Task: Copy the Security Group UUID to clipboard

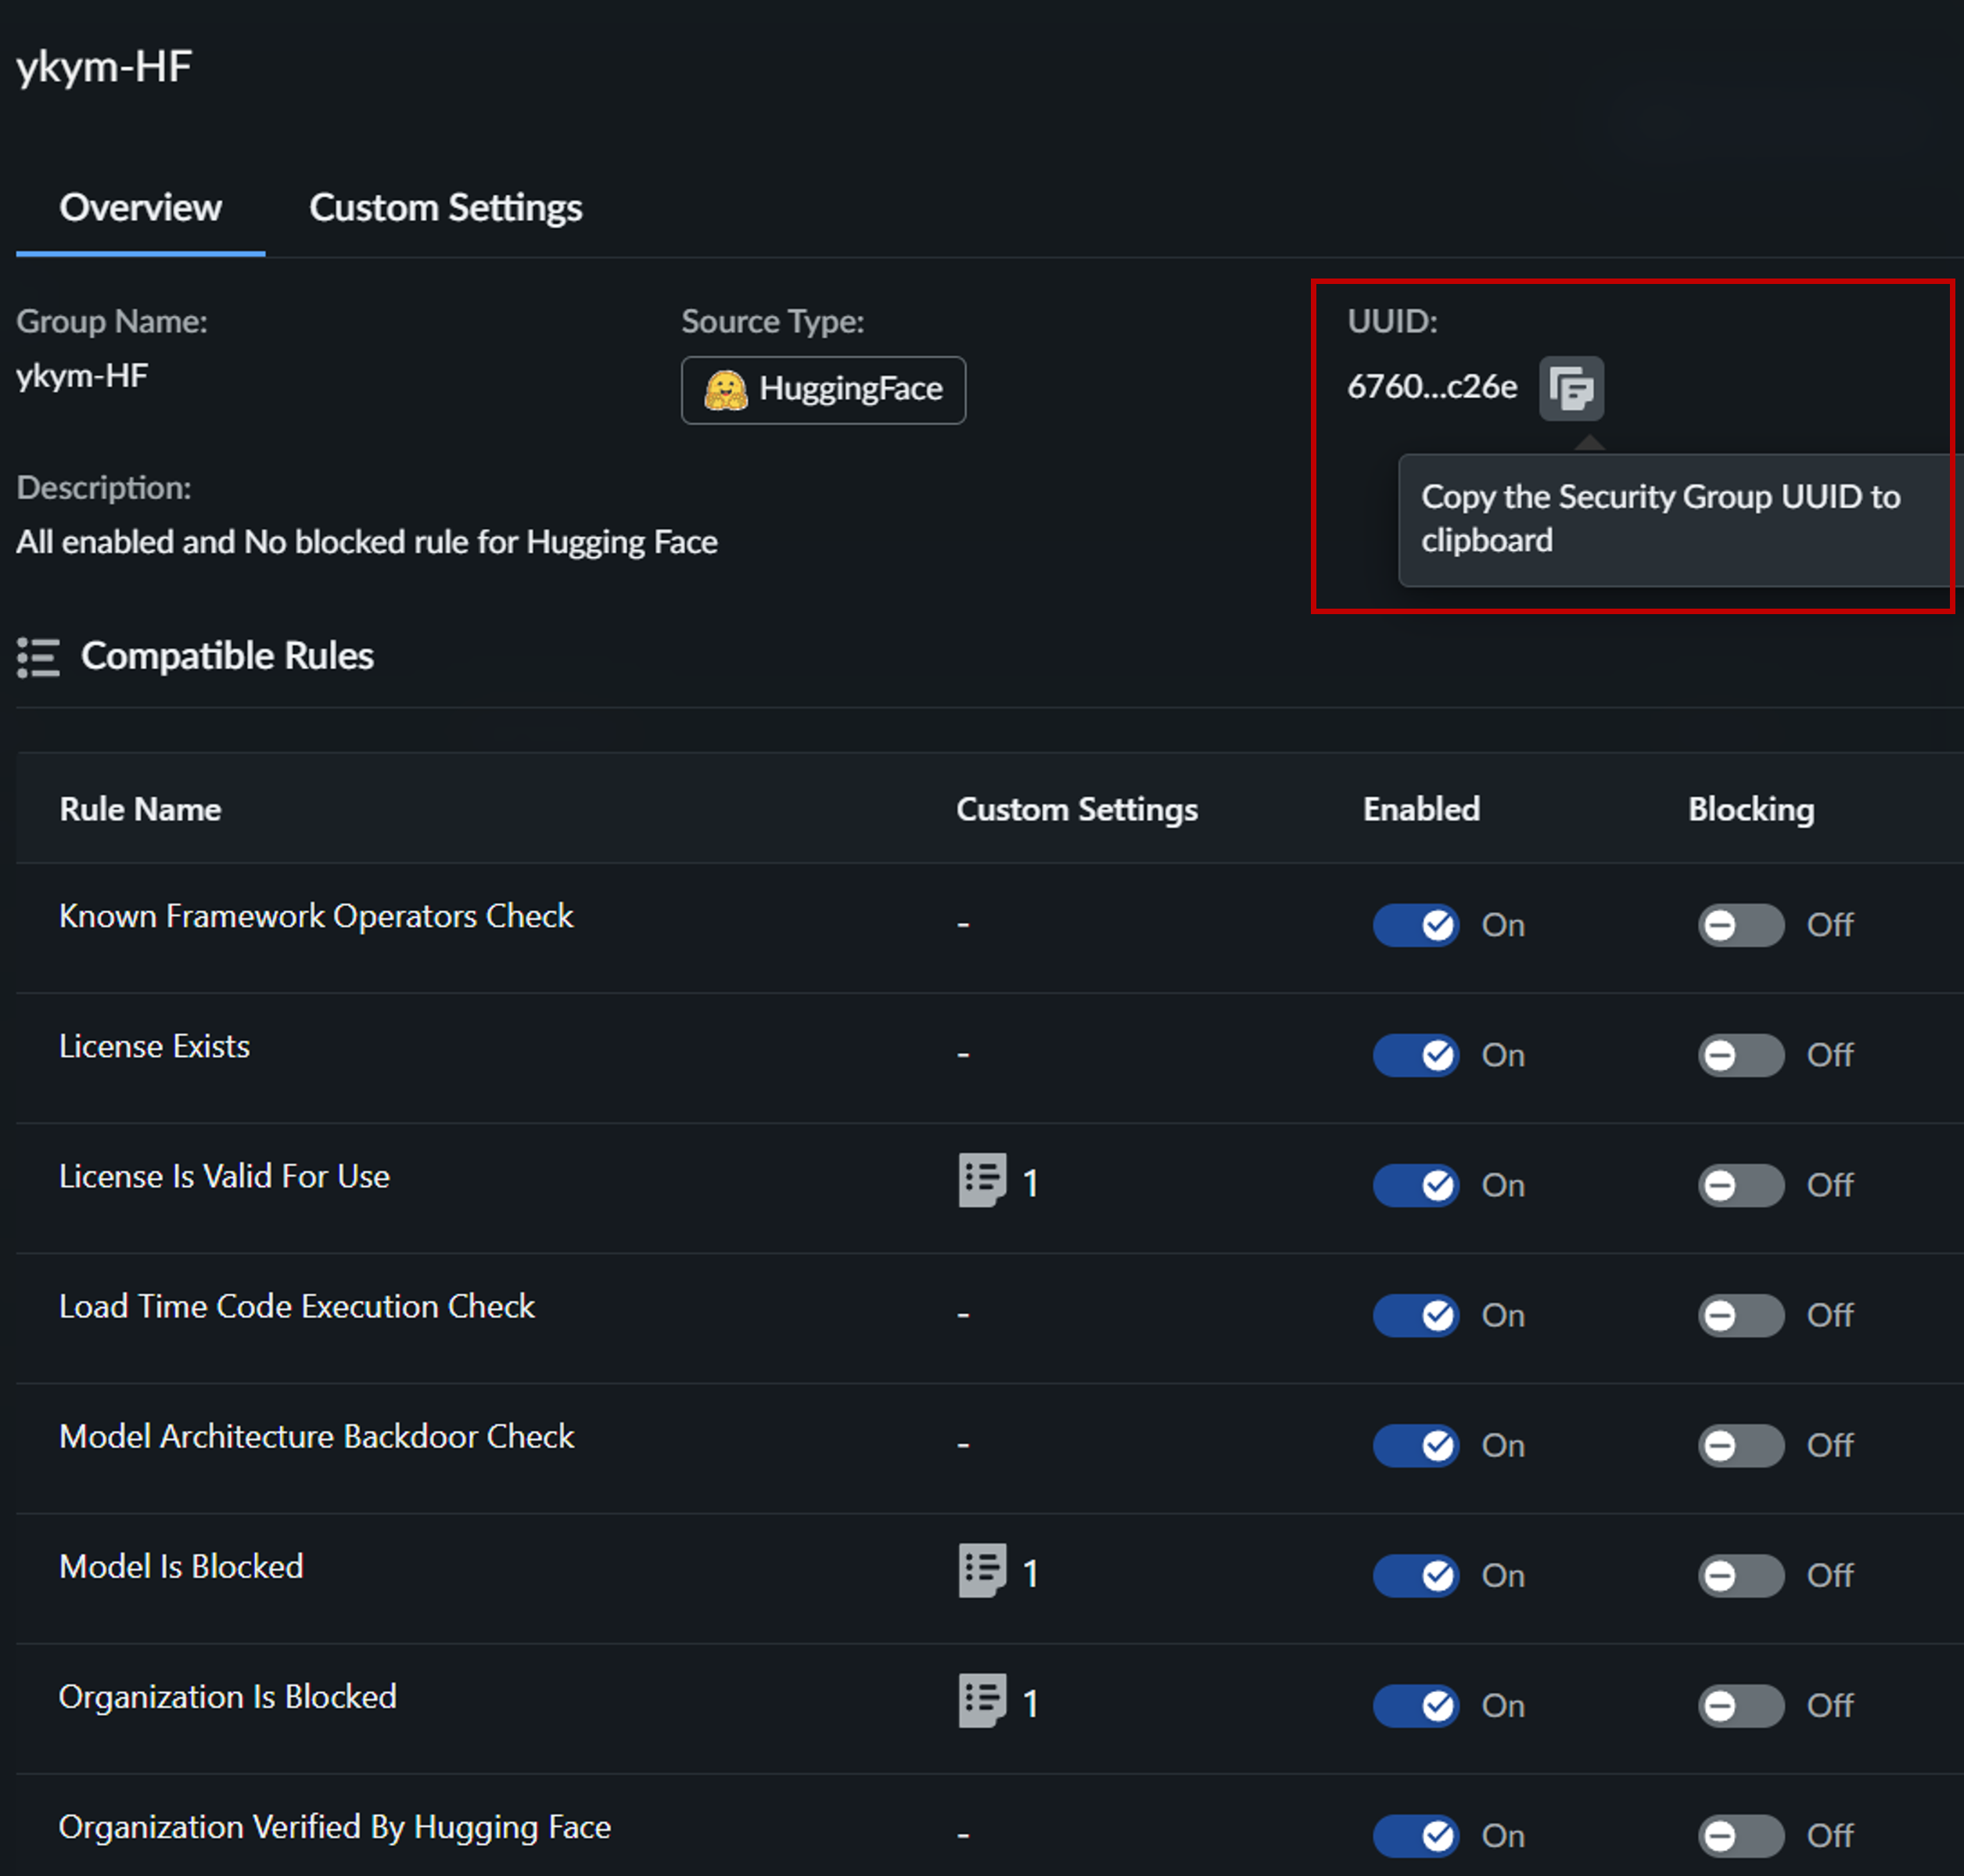Action: click(1570, 388)
